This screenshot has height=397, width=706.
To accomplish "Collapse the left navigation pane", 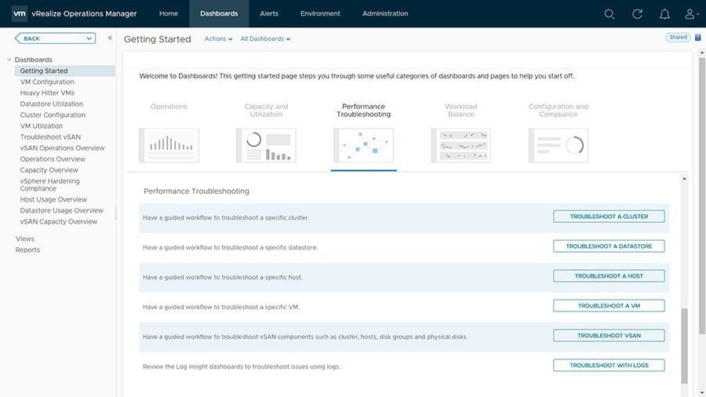I will [x=110, y=38].
